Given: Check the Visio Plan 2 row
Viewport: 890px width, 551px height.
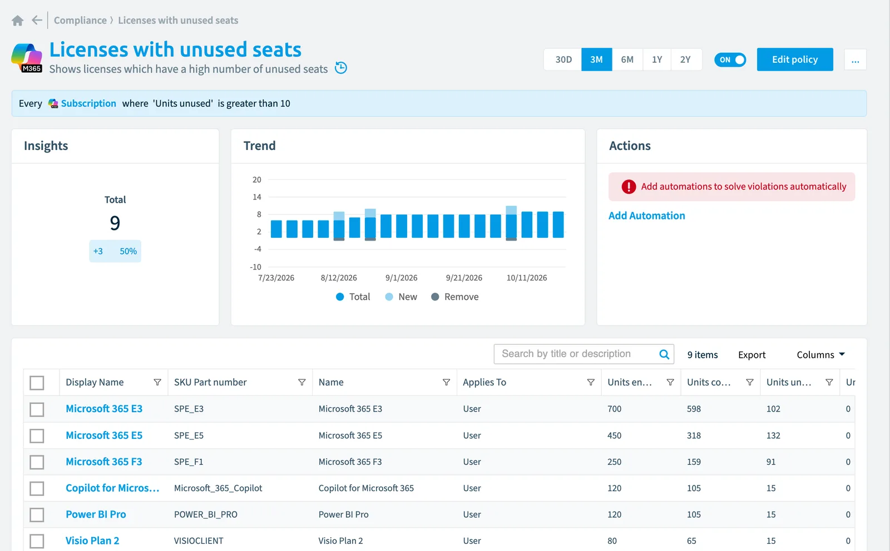Looking at the screenshot, I should click(x=37, y=541).
